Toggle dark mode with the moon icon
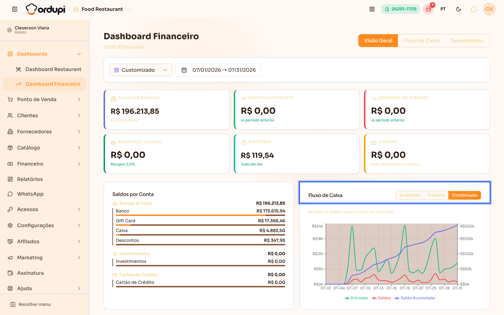 point(458,9)
